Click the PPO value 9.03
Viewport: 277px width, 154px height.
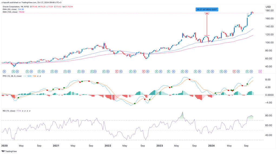[29, 76]
